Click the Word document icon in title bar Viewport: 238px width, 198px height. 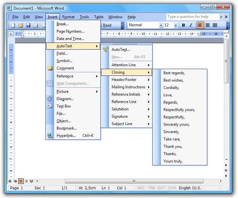pos(9,8)
